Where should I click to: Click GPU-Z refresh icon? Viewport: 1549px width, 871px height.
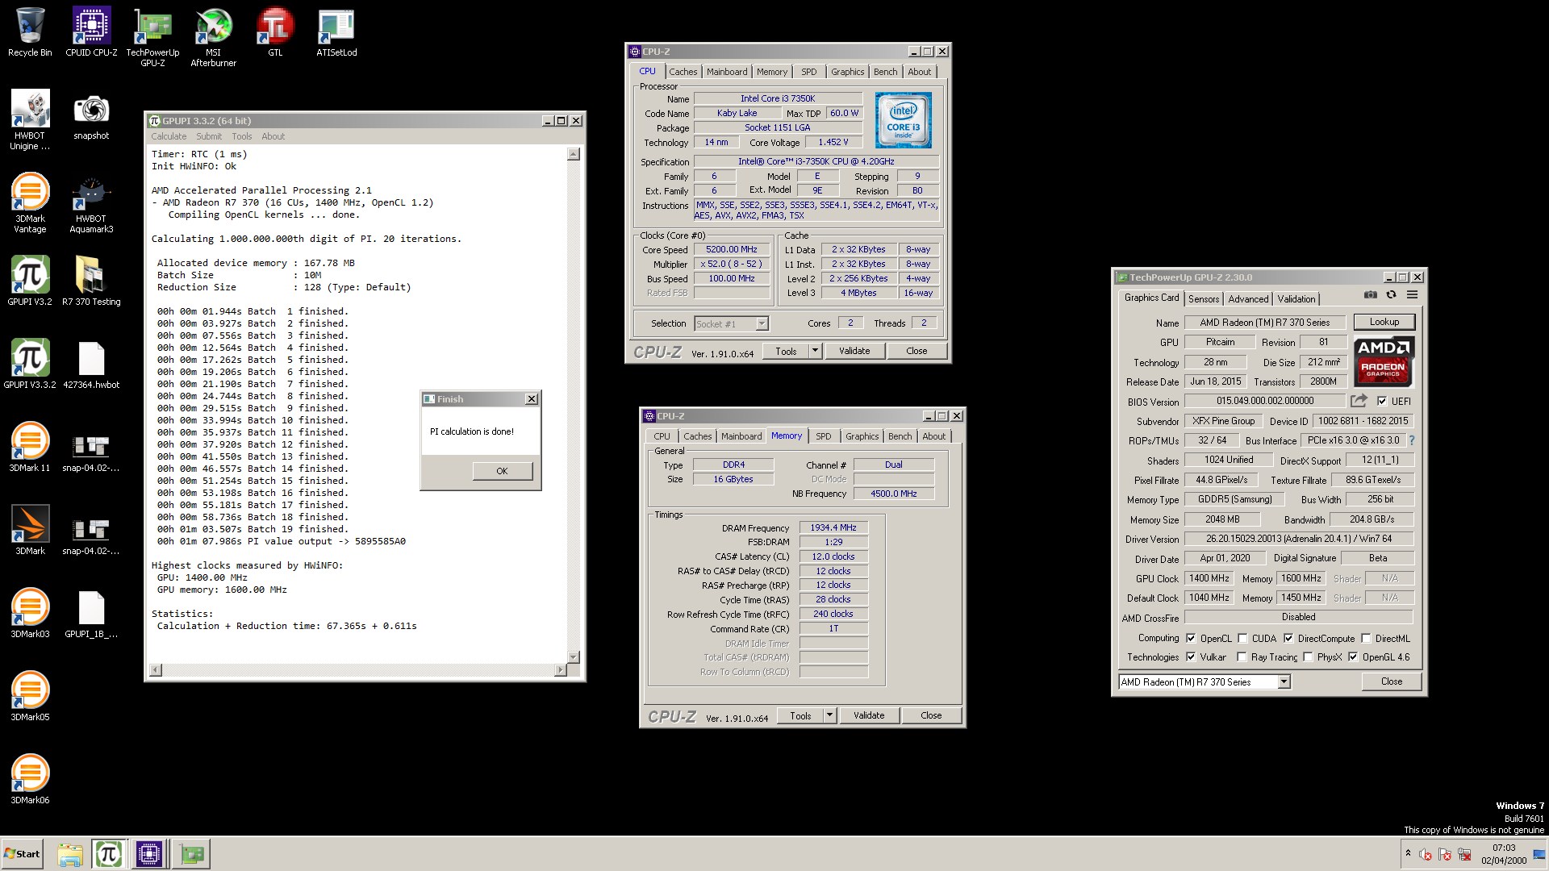point(1391,295)
